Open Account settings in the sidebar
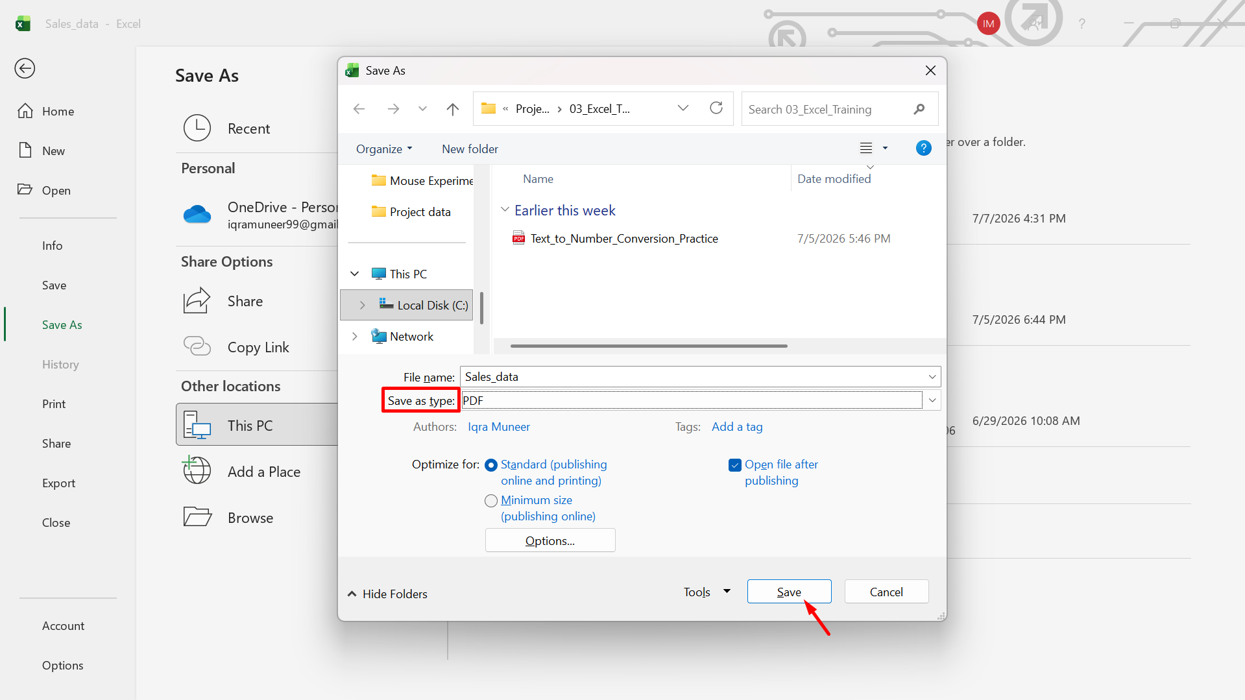This screenshot has height=700, width=1245. pos(63,625)
